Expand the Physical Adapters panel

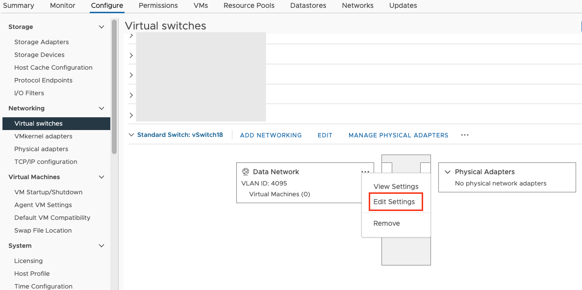448,172
